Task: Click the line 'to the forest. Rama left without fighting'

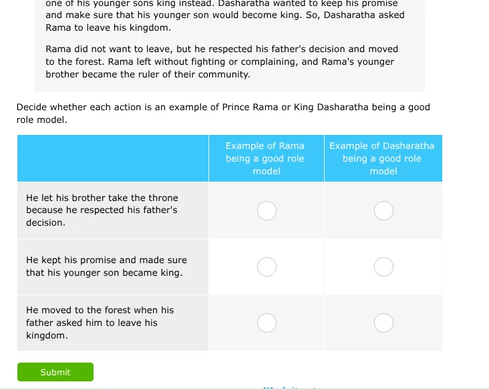Action: 220,61
